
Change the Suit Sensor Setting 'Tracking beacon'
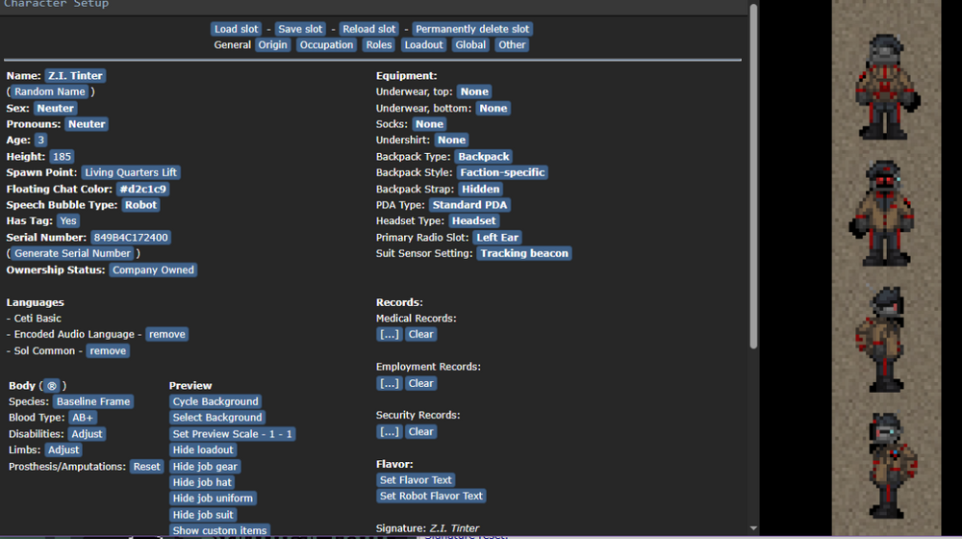point(524,253)
